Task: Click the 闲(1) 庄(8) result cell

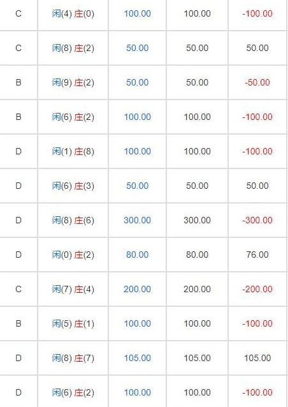Action: (x=73, y=151)
